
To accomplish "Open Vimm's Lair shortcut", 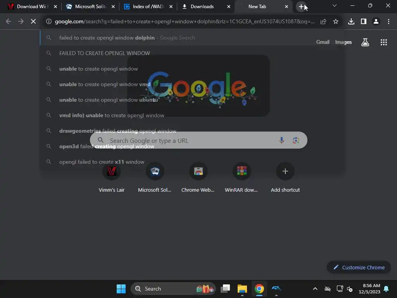I will coord(111,177).
